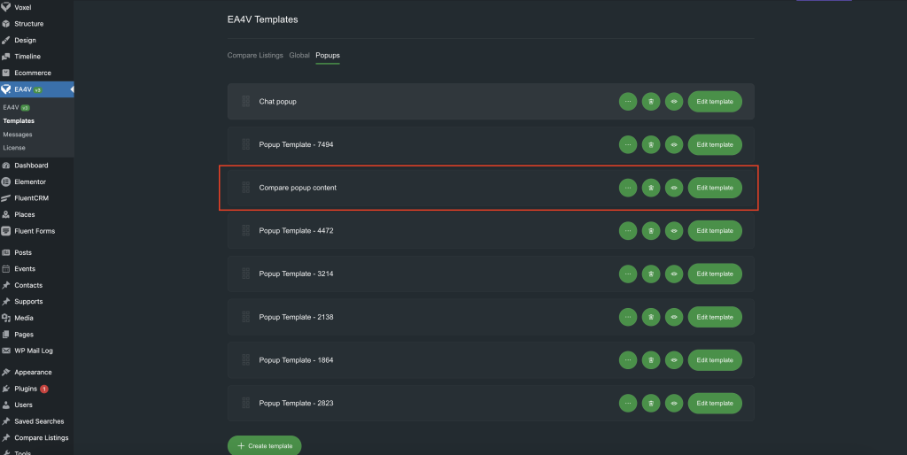Open more options for Chat popup
The image size is (907, 455).
(627, 102)
